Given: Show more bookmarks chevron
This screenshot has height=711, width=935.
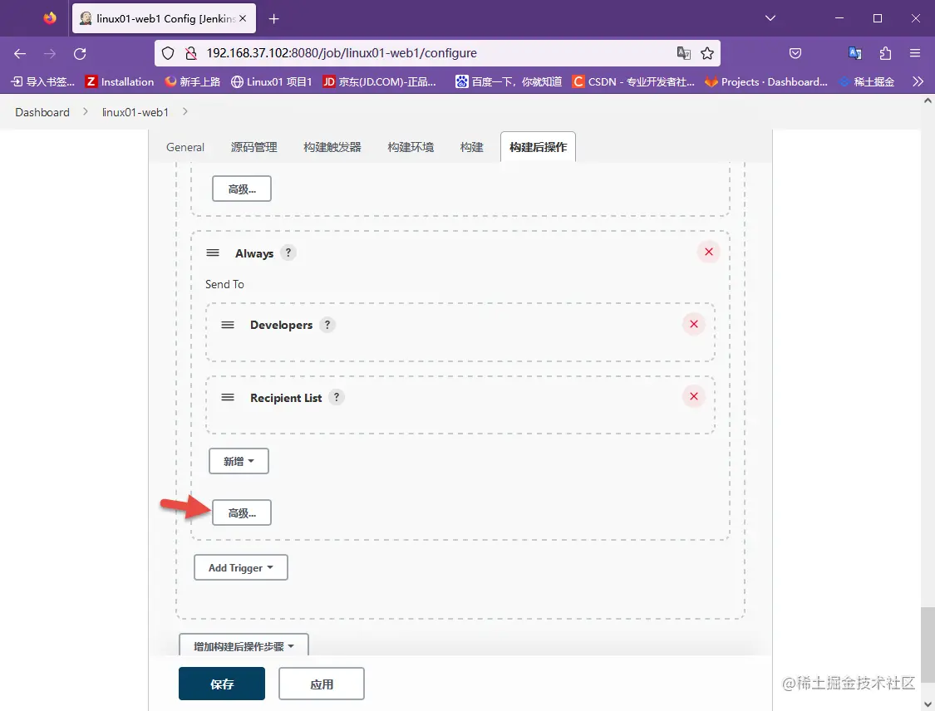Looking at the screenshot, I should tap(918, 81).
